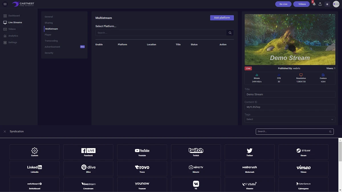The width and height of the screenshot is (342, 192).
Task: Choose the Vk platform
Action: [x=196, y=185]
